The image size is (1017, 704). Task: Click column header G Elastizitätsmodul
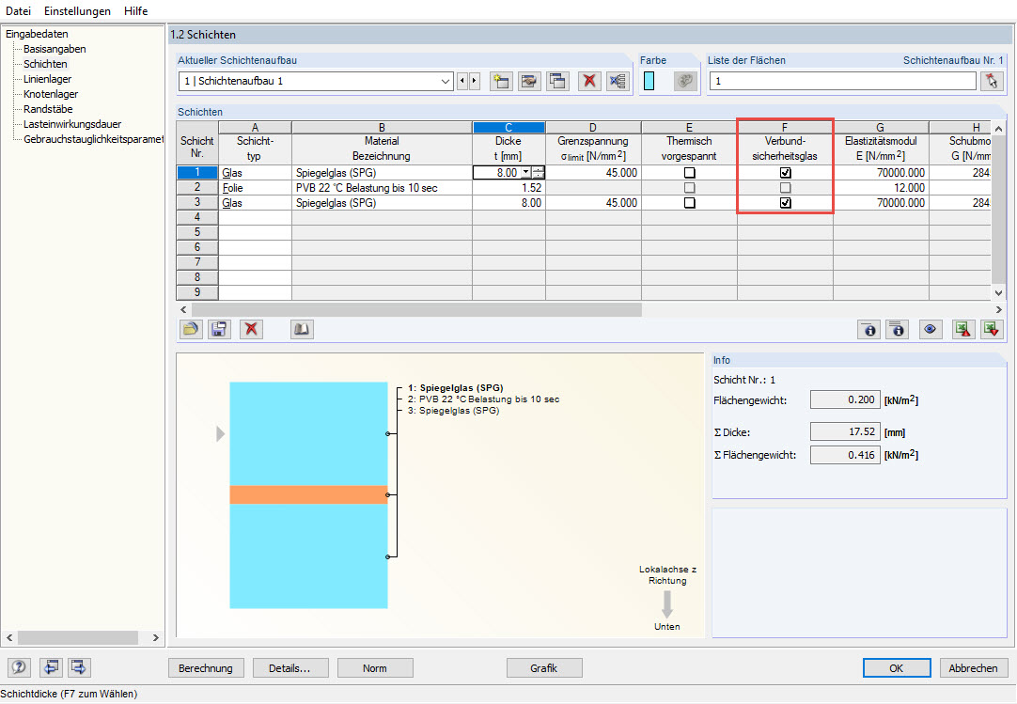[881, 142]
